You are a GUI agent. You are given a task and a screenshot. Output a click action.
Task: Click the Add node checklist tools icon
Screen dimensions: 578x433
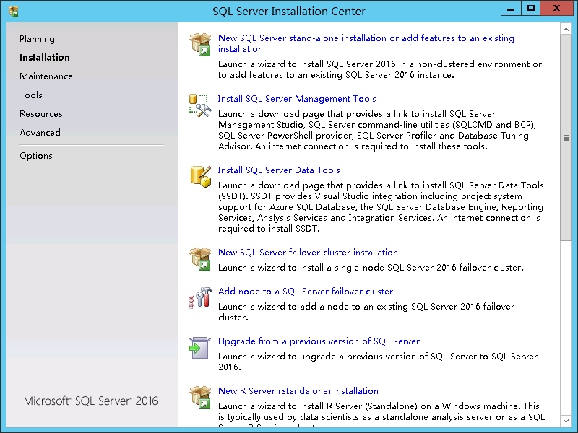click(200, 297)
